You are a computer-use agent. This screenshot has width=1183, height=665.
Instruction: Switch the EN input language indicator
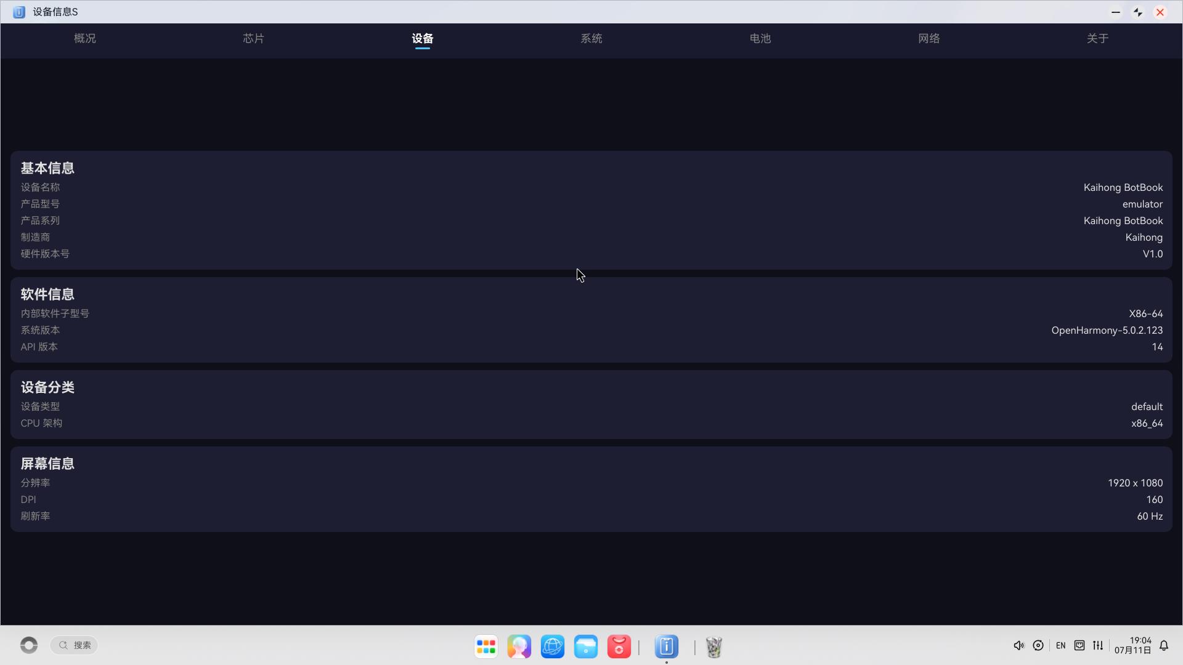pyautogui.click(x=1060, y=645)
